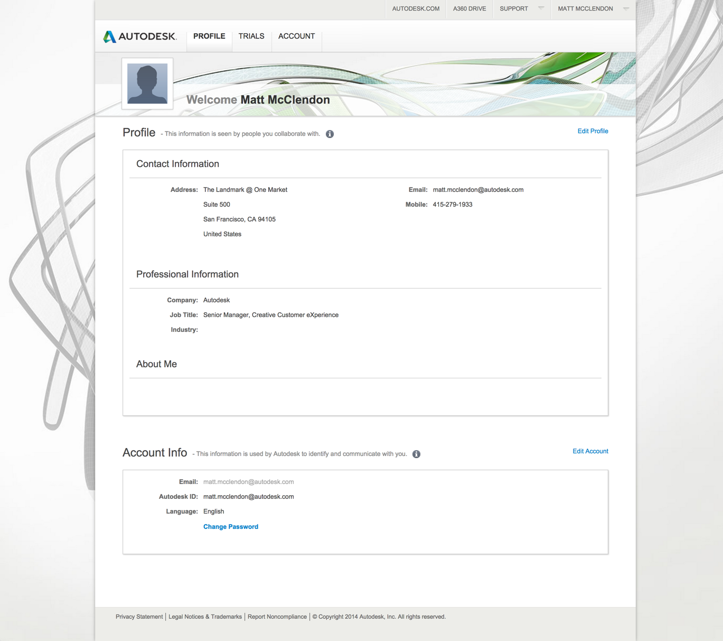Open the Report Noncompliance link

click(277, 617)
